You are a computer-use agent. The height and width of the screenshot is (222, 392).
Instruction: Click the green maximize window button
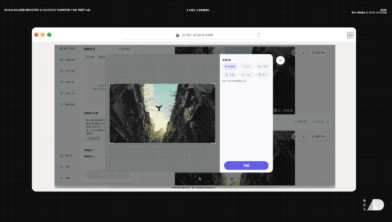[x=49, y=35]
